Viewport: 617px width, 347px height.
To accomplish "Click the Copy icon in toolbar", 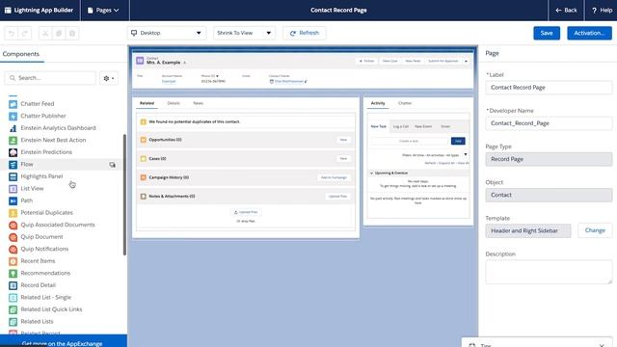I will coord(59,34).
